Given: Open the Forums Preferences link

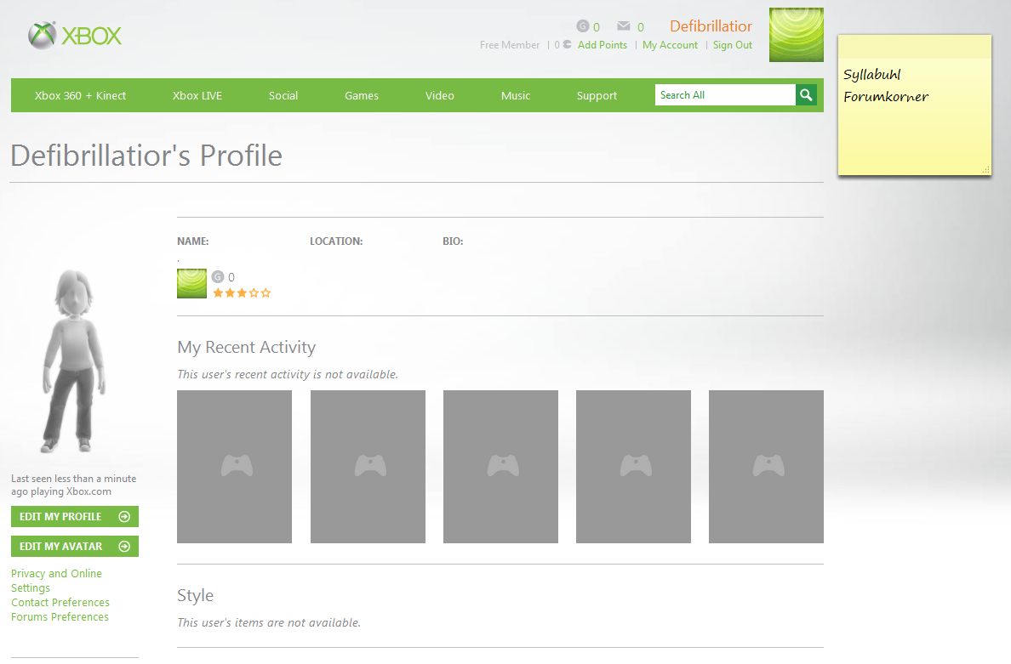Looking at the screenshot, I should coord(60,617).
